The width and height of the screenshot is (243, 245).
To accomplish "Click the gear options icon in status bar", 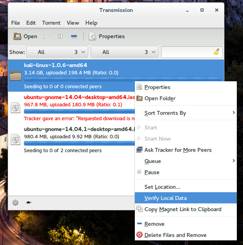I will (x=15, y=203).
